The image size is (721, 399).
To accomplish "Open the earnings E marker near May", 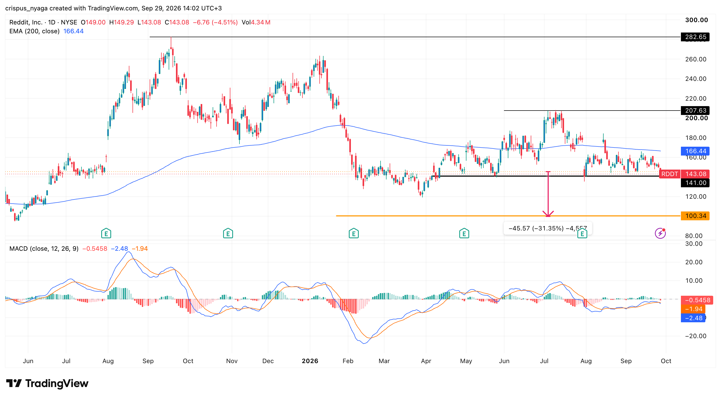I will point(464,233).
